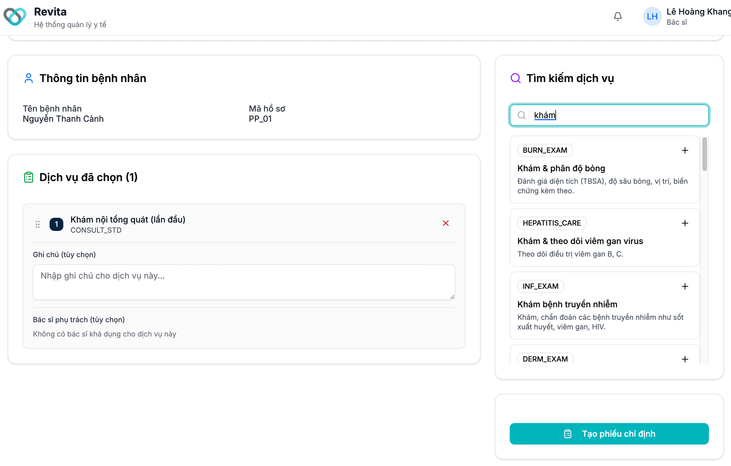Select Khám & theo dõi viêm gan virus
Image resolution: width=731 pixels, height=466 pixels.
(x=580, y=241)
